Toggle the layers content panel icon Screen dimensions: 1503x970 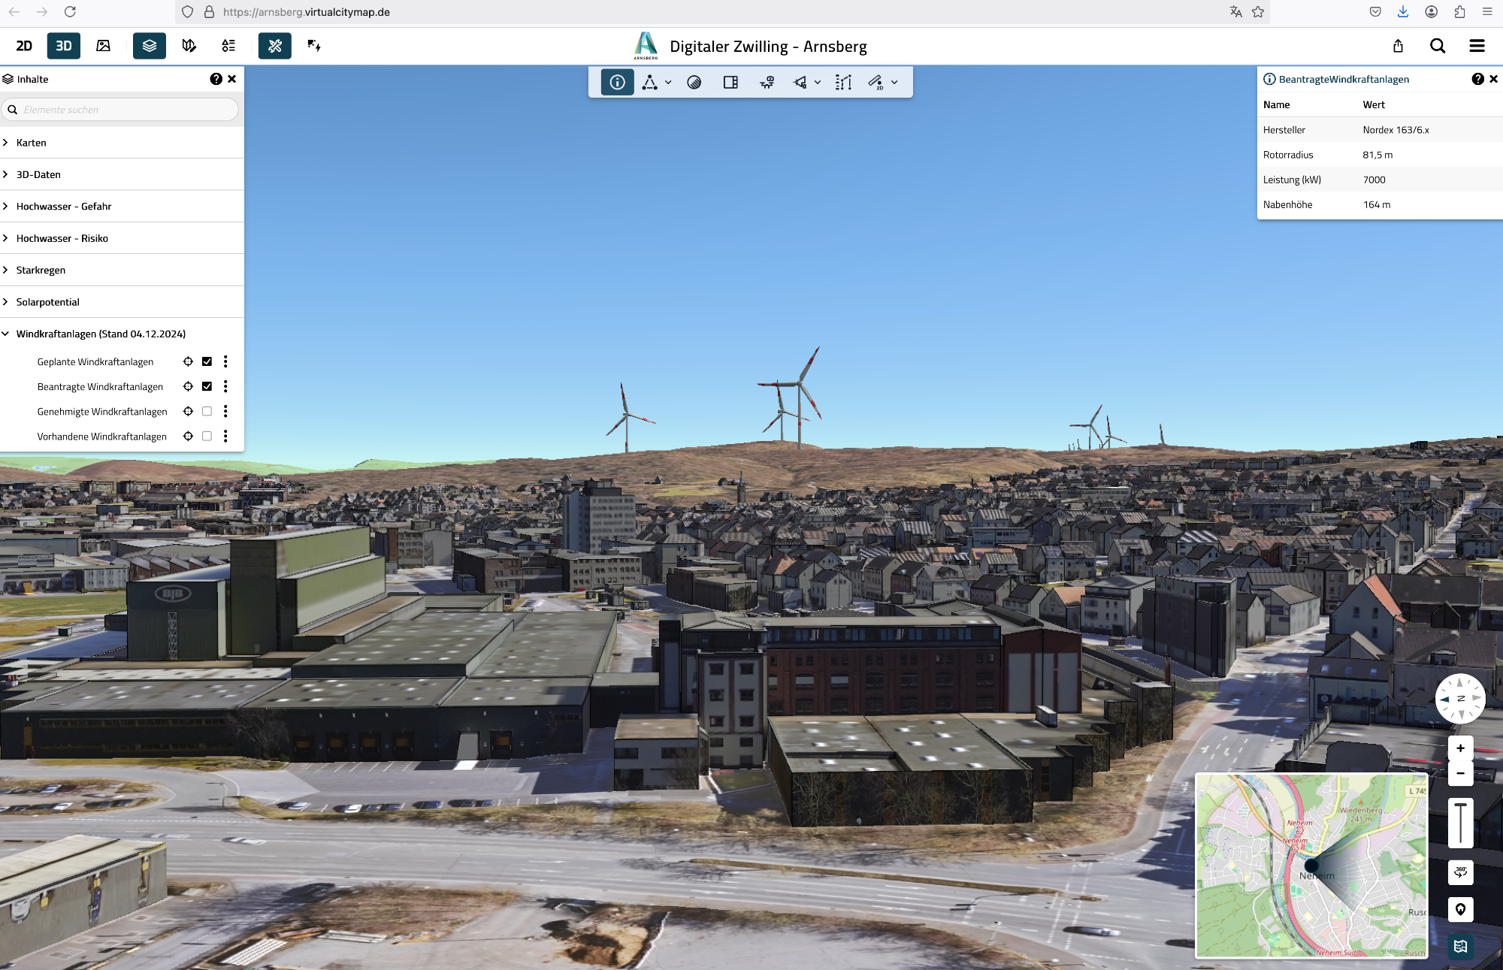[149, 46]
